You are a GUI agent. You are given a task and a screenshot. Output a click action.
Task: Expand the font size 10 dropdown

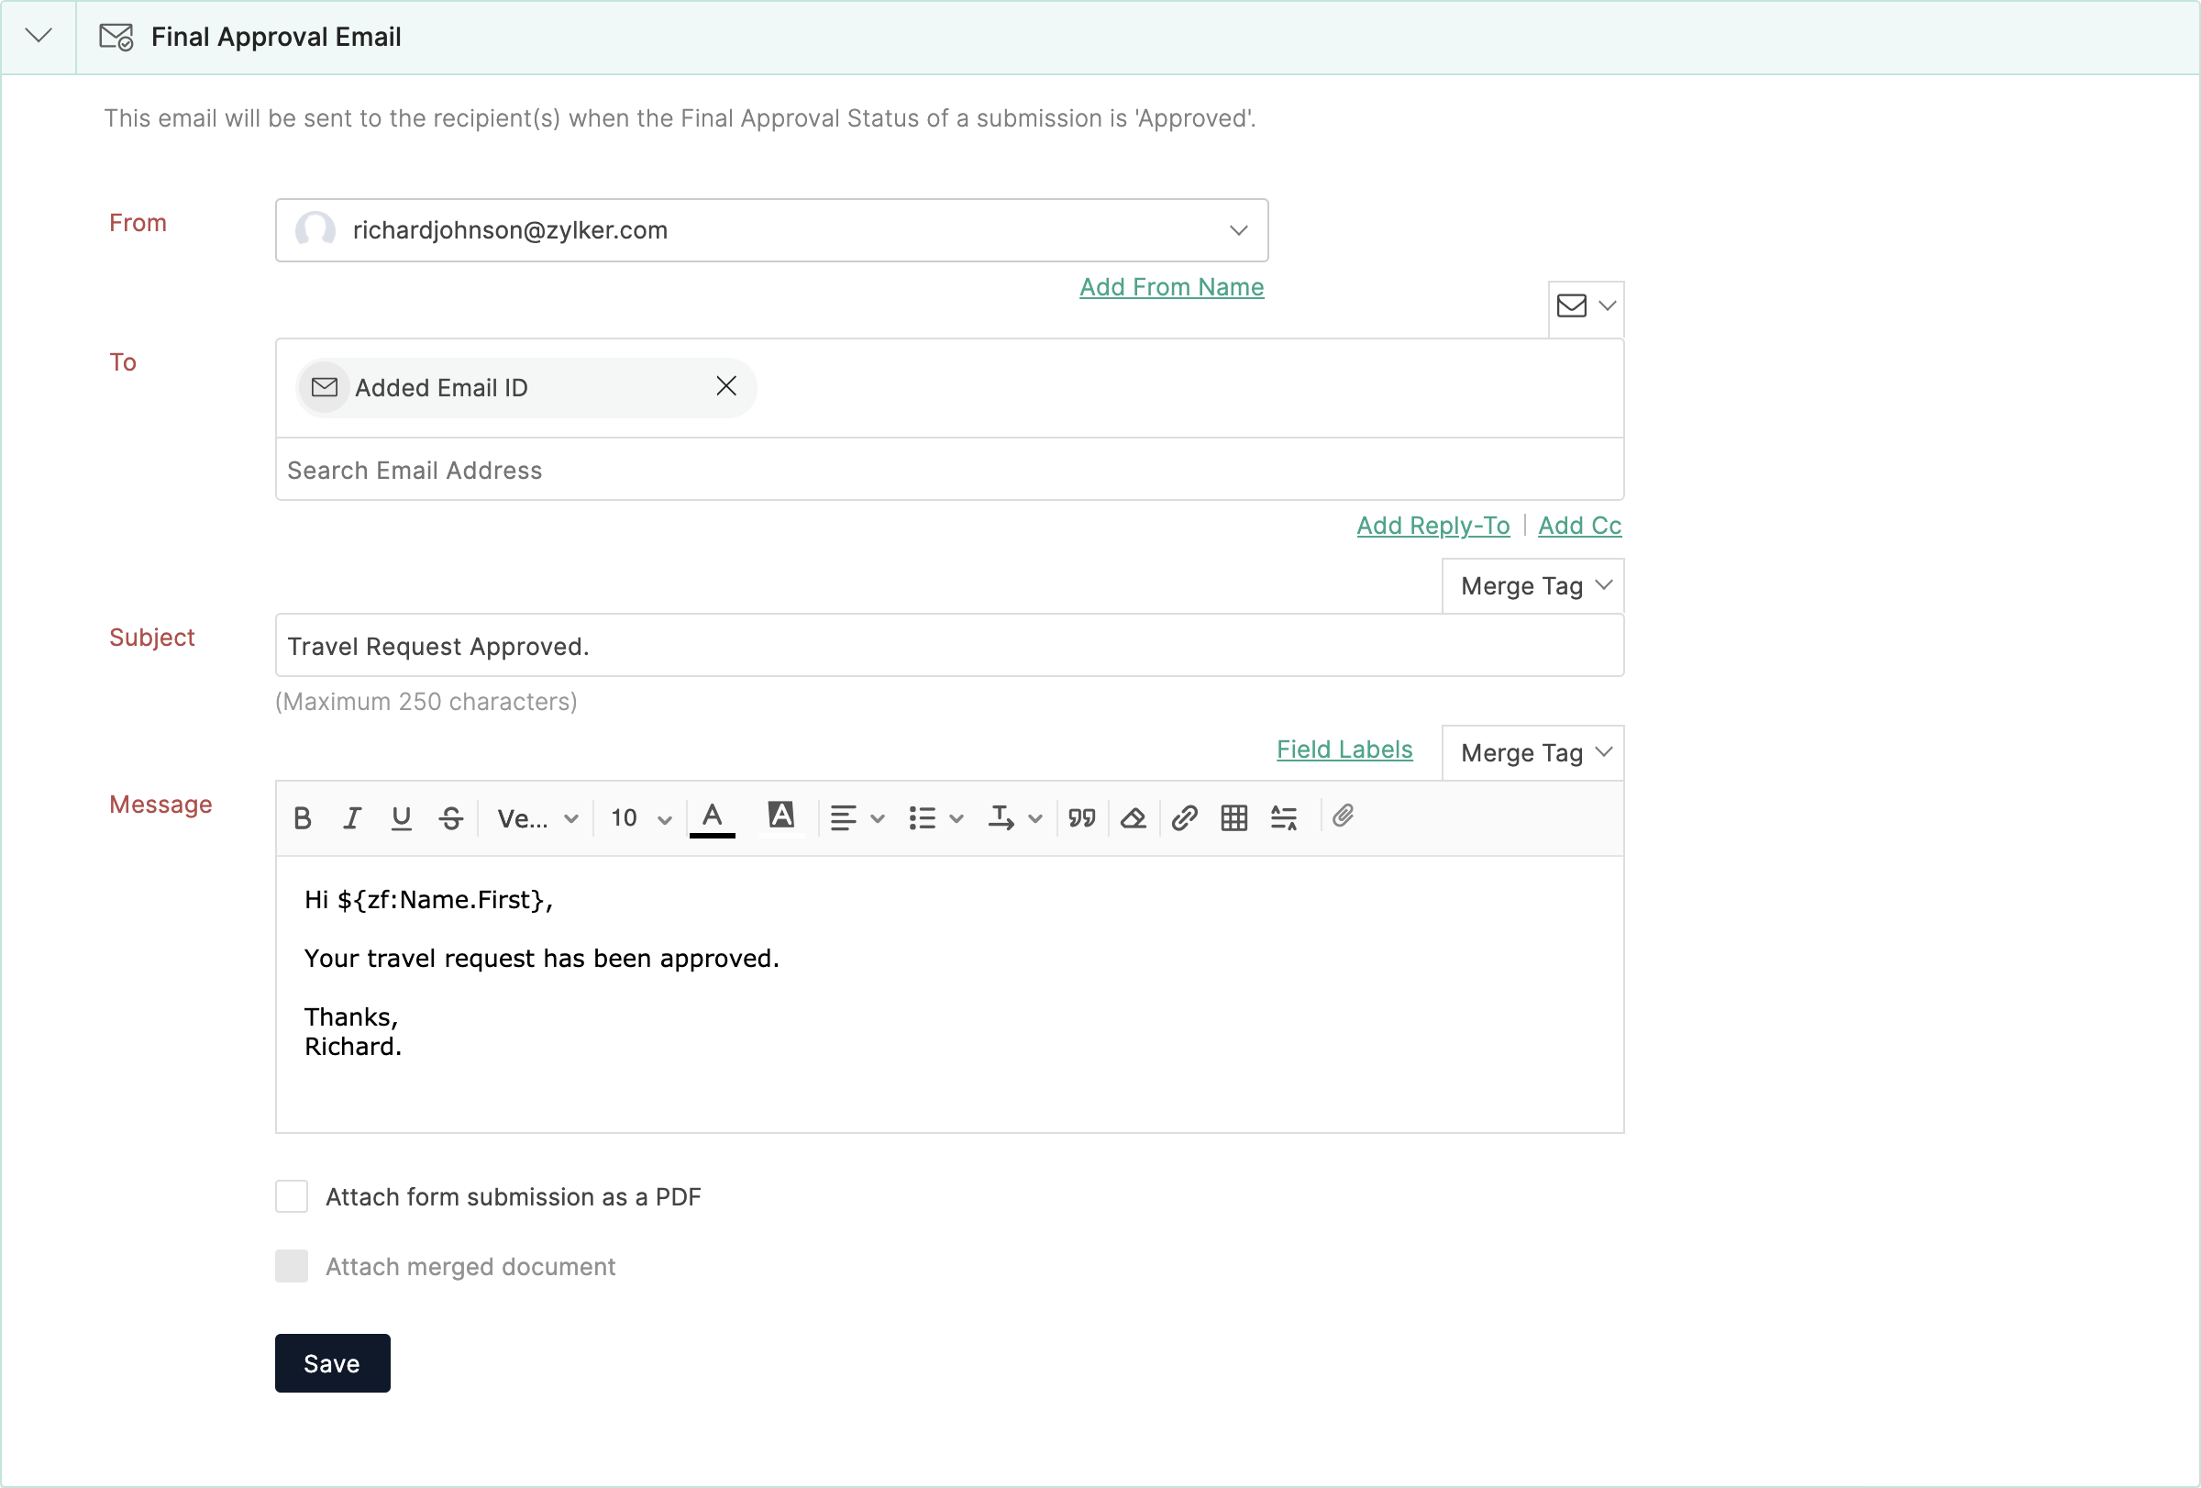coord(640,818)
